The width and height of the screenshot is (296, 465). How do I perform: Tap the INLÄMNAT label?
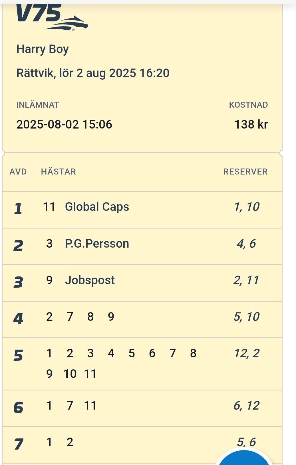[x=37, y=105]
